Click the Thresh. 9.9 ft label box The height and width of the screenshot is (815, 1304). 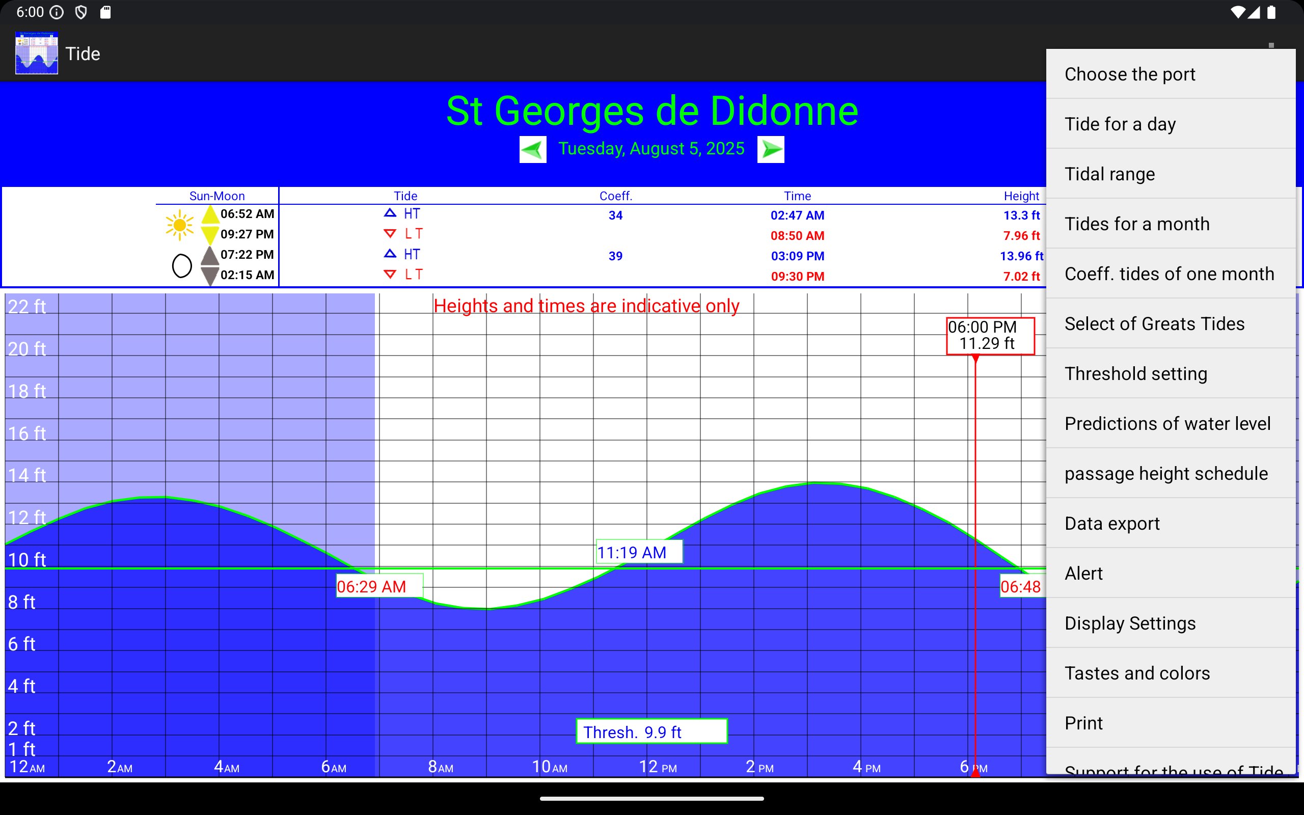pos(651,731)
